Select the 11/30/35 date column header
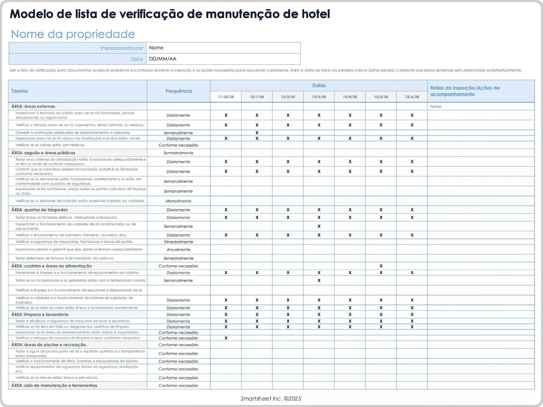543x407 pixels. [226, 96]
